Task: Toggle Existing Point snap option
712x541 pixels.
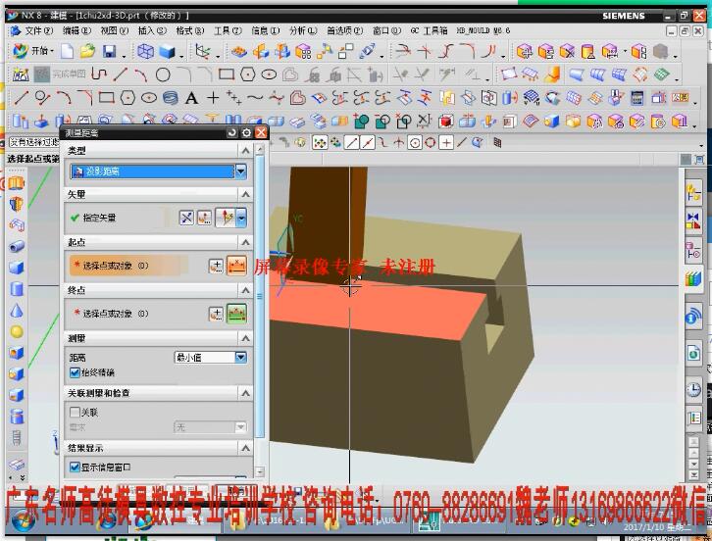Action: (446, 143)
